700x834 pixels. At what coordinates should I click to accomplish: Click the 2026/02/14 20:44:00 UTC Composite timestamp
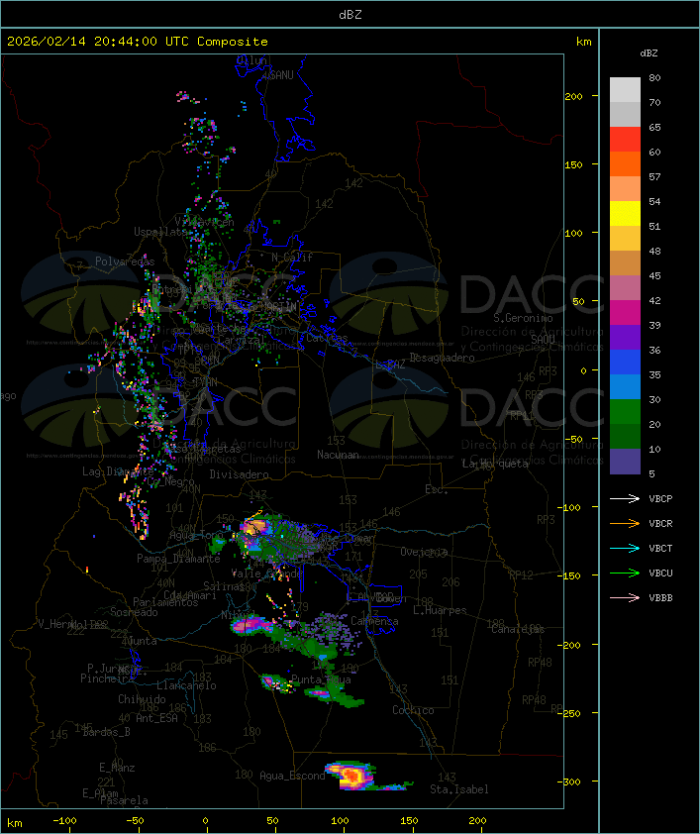tap(138, 42)
